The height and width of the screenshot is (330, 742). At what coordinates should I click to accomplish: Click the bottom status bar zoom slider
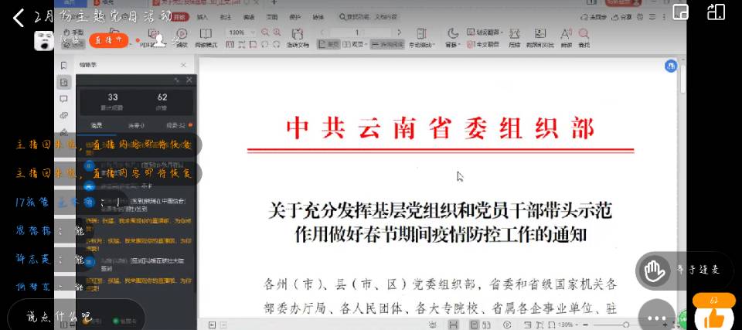pos(625,325)
